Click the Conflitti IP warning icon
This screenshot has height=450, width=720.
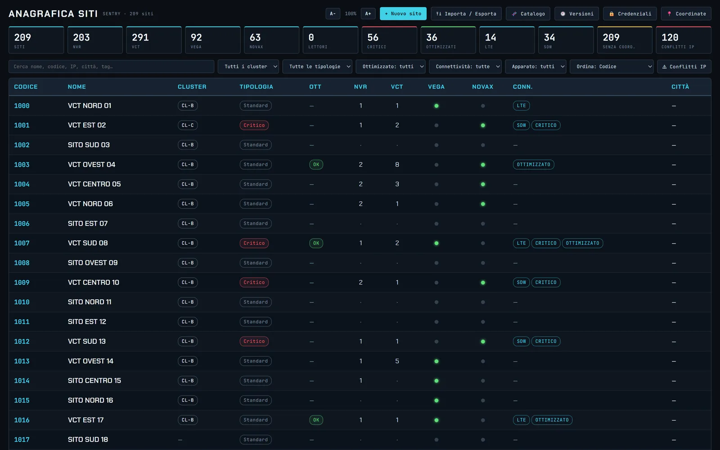coord(664,67)
